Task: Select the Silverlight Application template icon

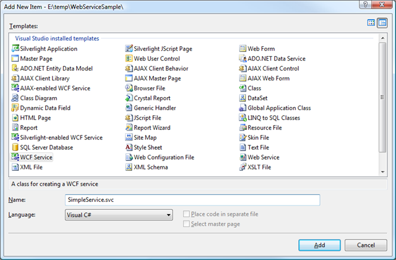Action: pyautogui.click(x=15, y=48)
